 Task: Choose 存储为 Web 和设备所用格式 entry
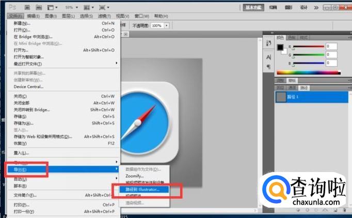pos(64,137)
